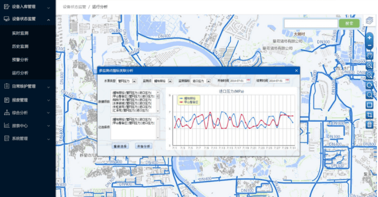Image resolution: width=378 pixels, height=197 pixels.
Task: Open 实时监测 in the sidebar
Action: point(20,33)
